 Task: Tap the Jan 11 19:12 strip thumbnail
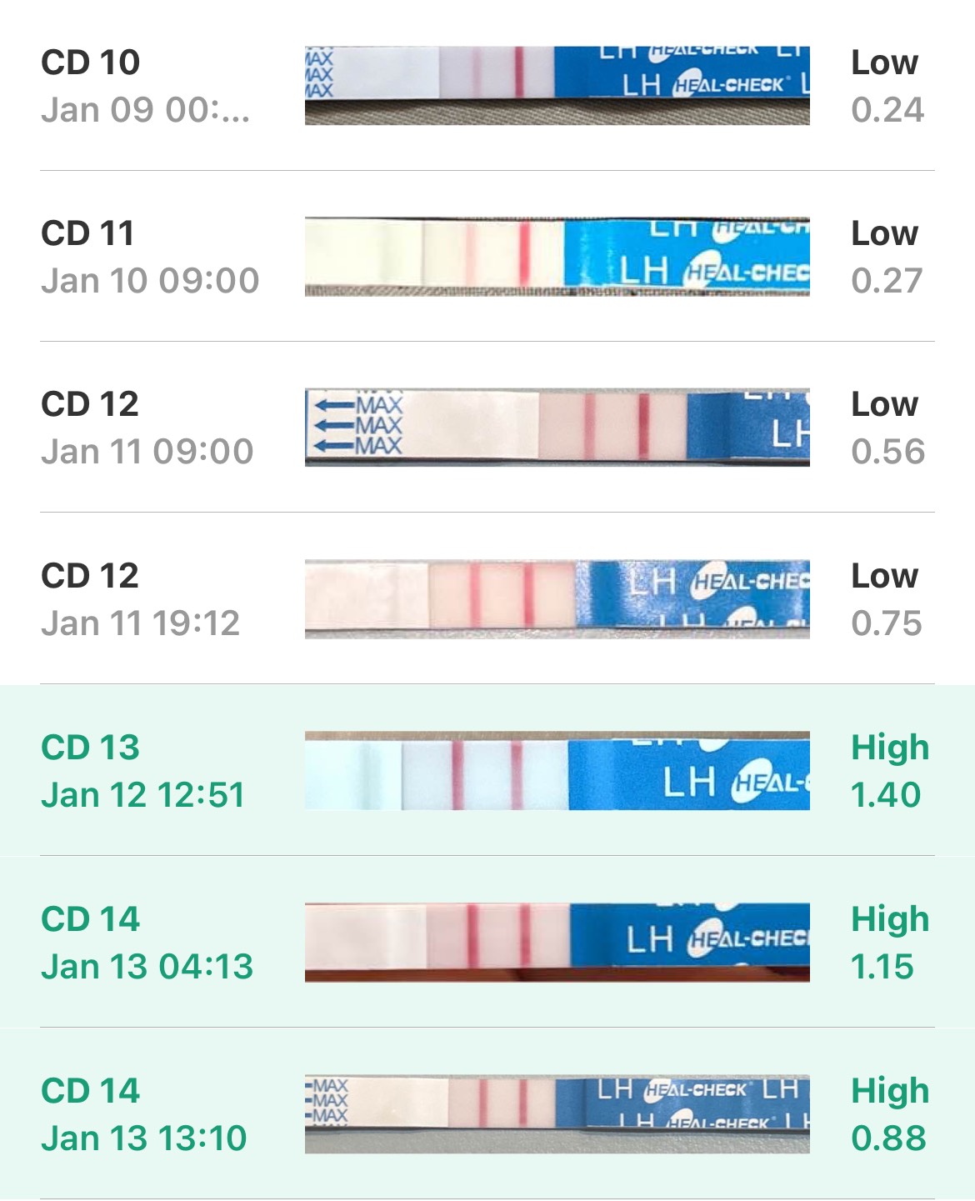[557, 599]
